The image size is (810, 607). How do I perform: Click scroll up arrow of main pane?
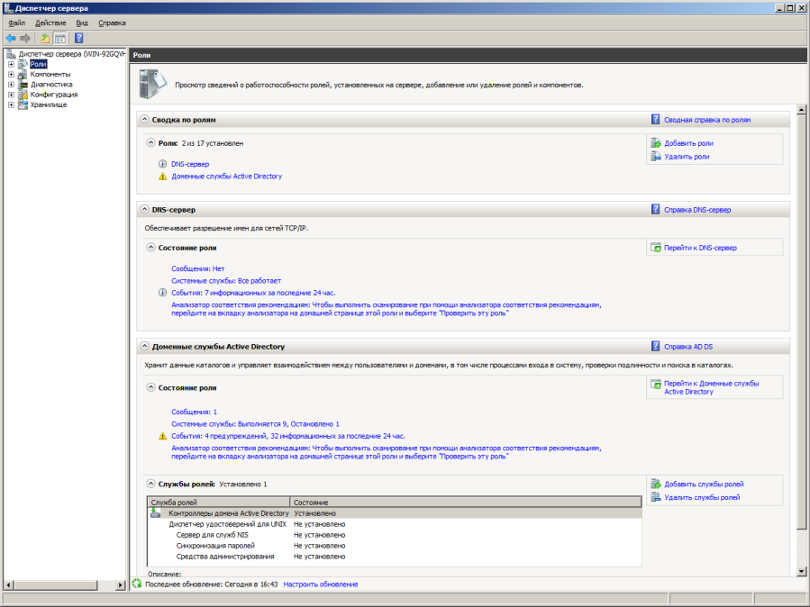pos(801,110)
